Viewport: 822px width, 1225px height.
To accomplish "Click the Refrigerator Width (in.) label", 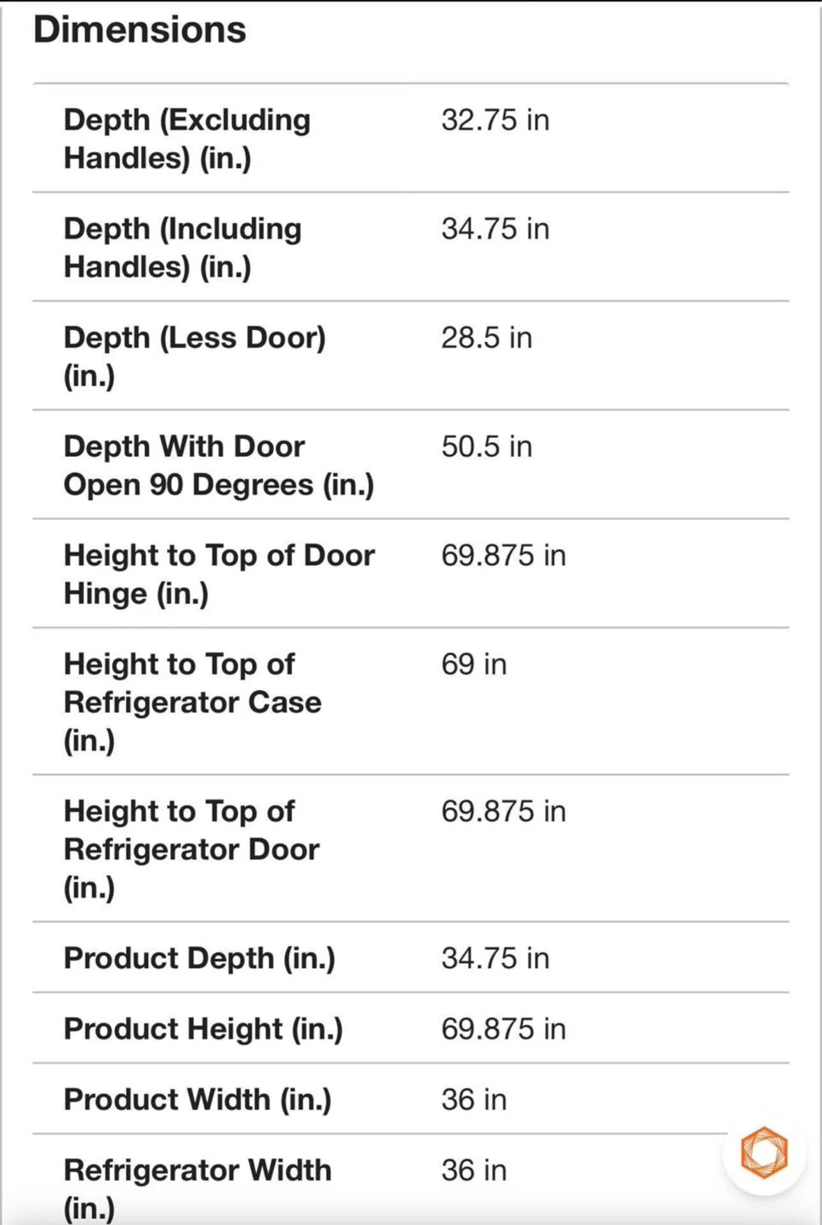I will pyautogui.click(x=198, y=1188).
